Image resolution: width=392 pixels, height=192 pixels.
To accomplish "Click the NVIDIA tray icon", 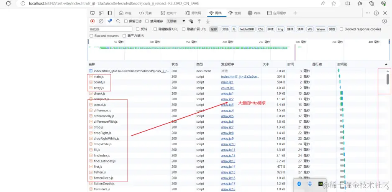I will tap(320, 184).
